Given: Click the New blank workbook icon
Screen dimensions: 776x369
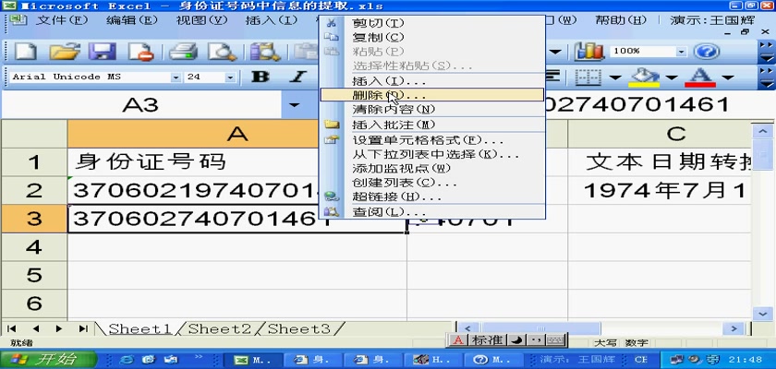Looking at the screenshot, I should point(26,52).
